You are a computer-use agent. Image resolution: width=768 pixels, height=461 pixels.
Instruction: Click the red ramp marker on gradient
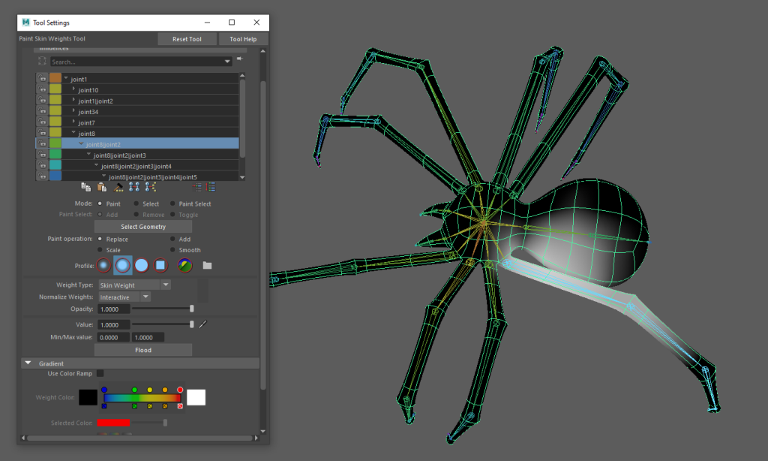pyautogui.click(x=180, y=390)
